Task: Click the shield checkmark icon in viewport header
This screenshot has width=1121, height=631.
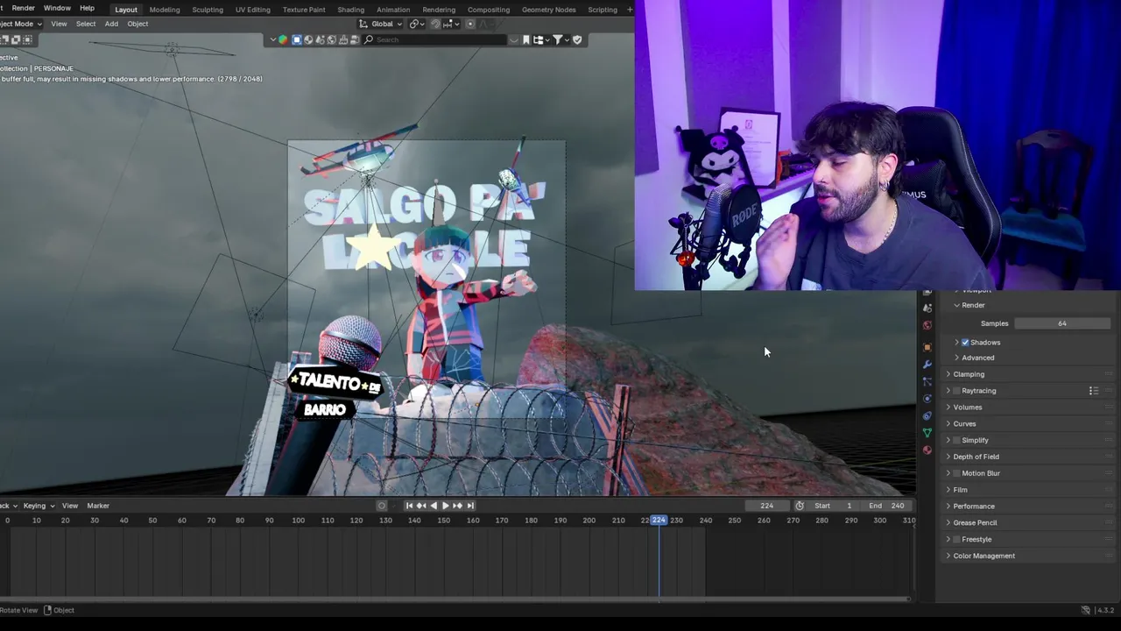Action: click(x=577, y=39)
